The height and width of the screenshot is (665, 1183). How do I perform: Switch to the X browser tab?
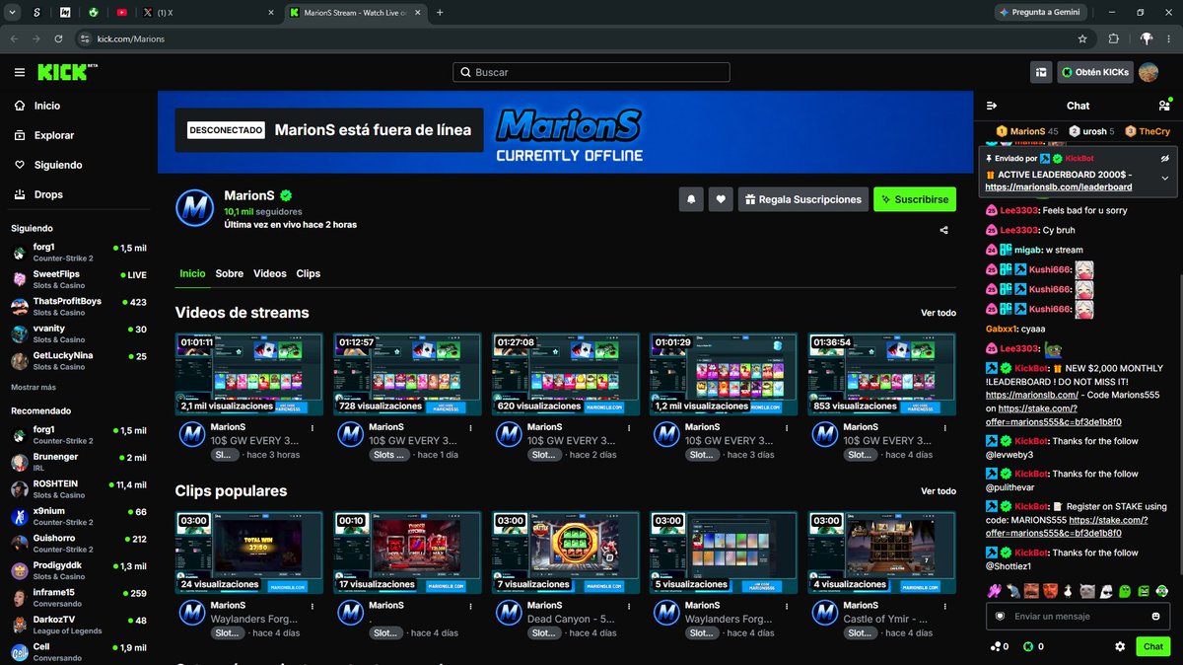(x=207, y=13)
